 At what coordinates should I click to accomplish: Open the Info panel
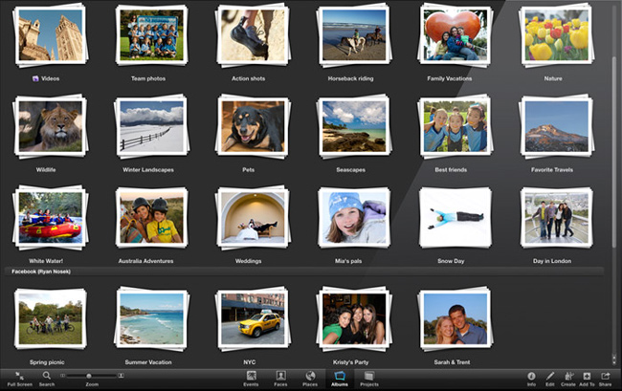531,376
